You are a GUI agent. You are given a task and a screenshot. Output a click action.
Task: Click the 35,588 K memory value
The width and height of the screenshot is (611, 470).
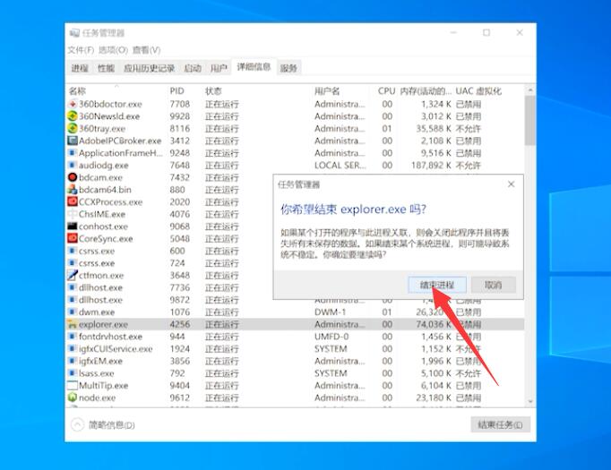click(434, 128)
